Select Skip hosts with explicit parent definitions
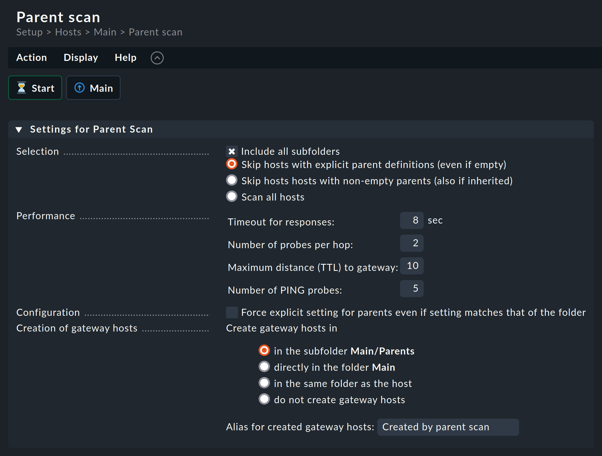This screenshot has width=602, height=456. coord(232,164)
